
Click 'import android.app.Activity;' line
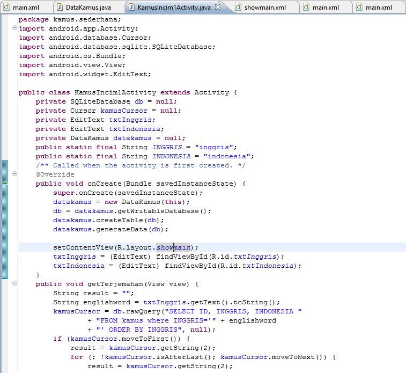click(78, 29)
